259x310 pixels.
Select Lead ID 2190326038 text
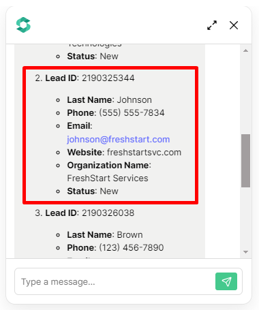pyautogui.click(x=90, y=213)
